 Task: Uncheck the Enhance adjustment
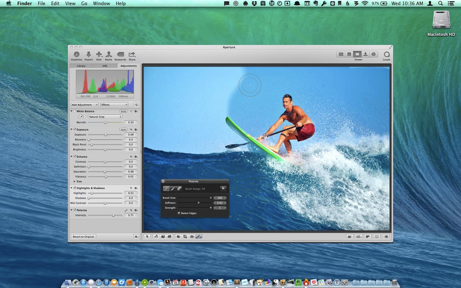tap(75, 156)
